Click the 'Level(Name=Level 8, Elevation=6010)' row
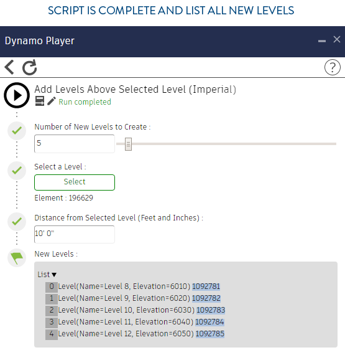Image resolution: width=345 pixels, height=350 pixels. point(124,286)
